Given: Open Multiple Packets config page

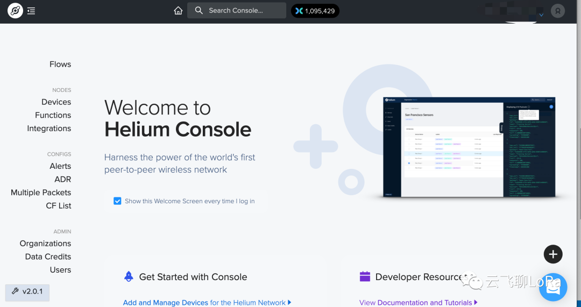Looking at the screenshot, I should tap(41, 192).
